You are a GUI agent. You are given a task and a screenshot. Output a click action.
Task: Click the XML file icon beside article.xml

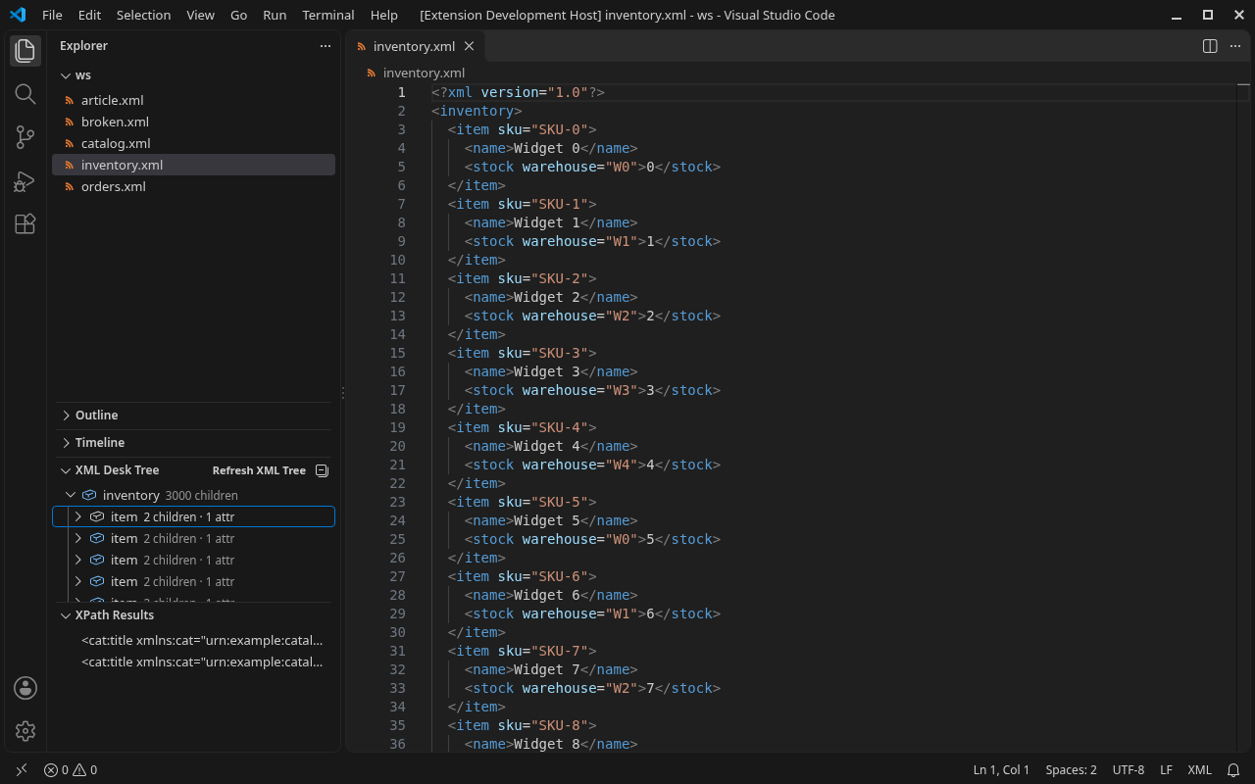point(70,100)
